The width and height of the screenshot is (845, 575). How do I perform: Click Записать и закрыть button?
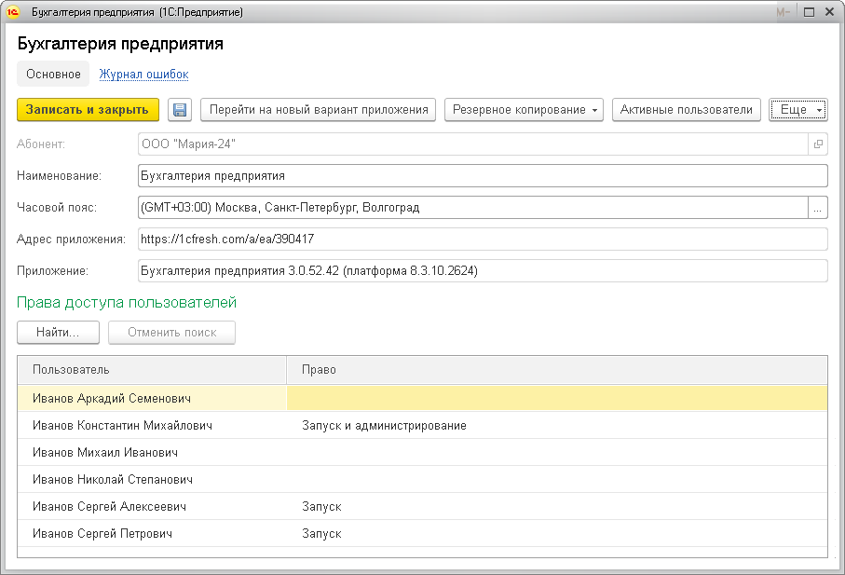pos(88,110)
